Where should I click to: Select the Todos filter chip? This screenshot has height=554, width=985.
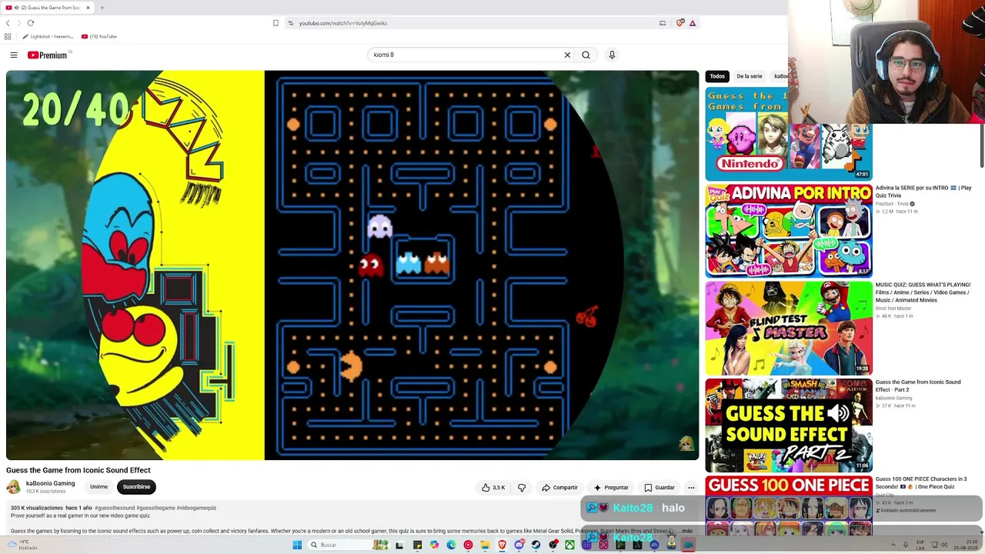tap(717, 76)
